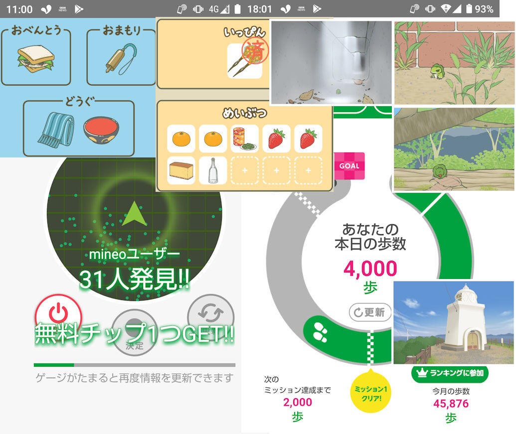
Task: Tap the 今月の歩数 label
Action: pos(451,391)
